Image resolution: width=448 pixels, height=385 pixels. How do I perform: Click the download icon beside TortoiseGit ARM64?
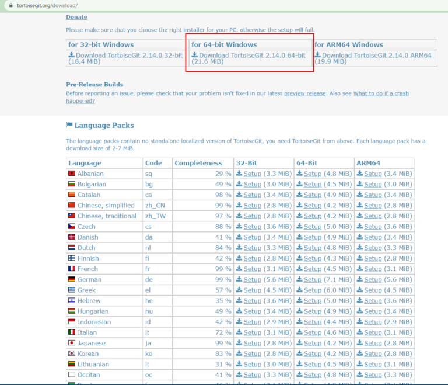click(x=318, y=56)
